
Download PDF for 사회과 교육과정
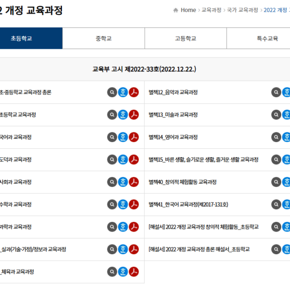[134, 182]
